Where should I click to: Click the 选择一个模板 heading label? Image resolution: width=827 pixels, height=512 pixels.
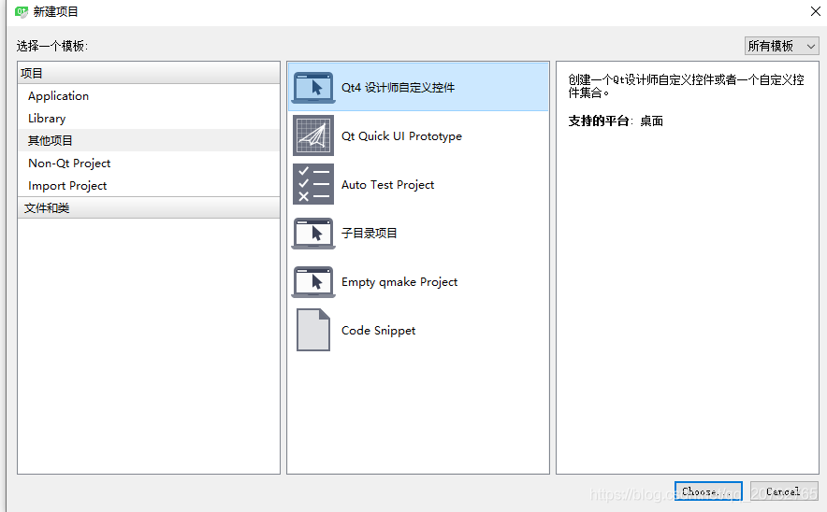point(52,47)
